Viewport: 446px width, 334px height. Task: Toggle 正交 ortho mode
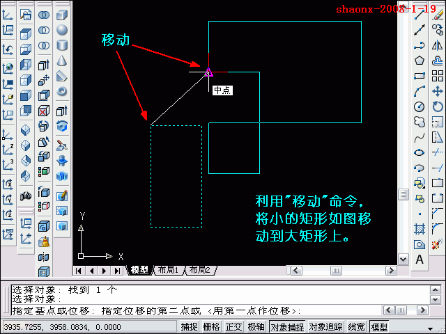pos(233,327)
